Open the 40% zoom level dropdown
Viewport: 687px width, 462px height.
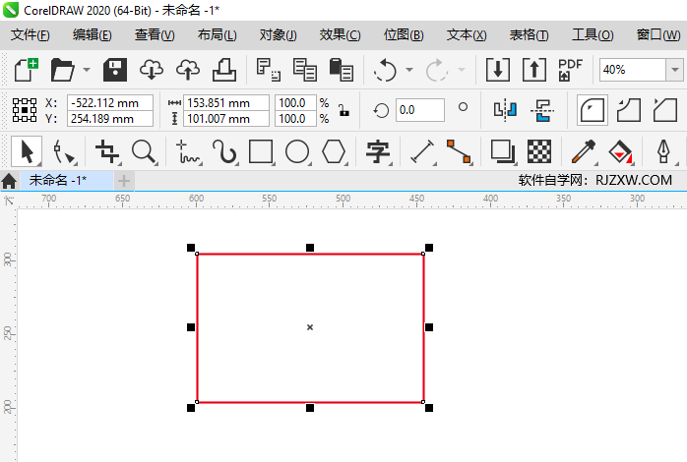675,70
